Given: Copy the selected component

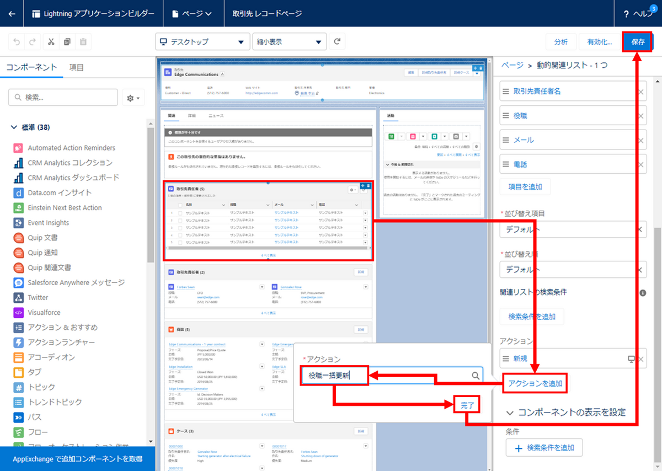Looking at the screenshot, I should pos(67,42).
